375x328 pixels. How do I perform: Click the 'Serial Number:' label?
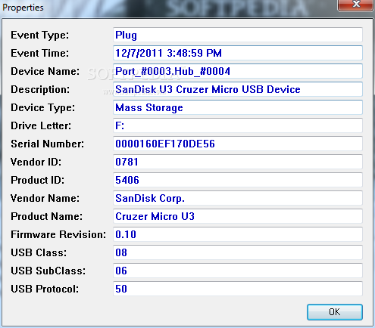click(x=47, y=144)
